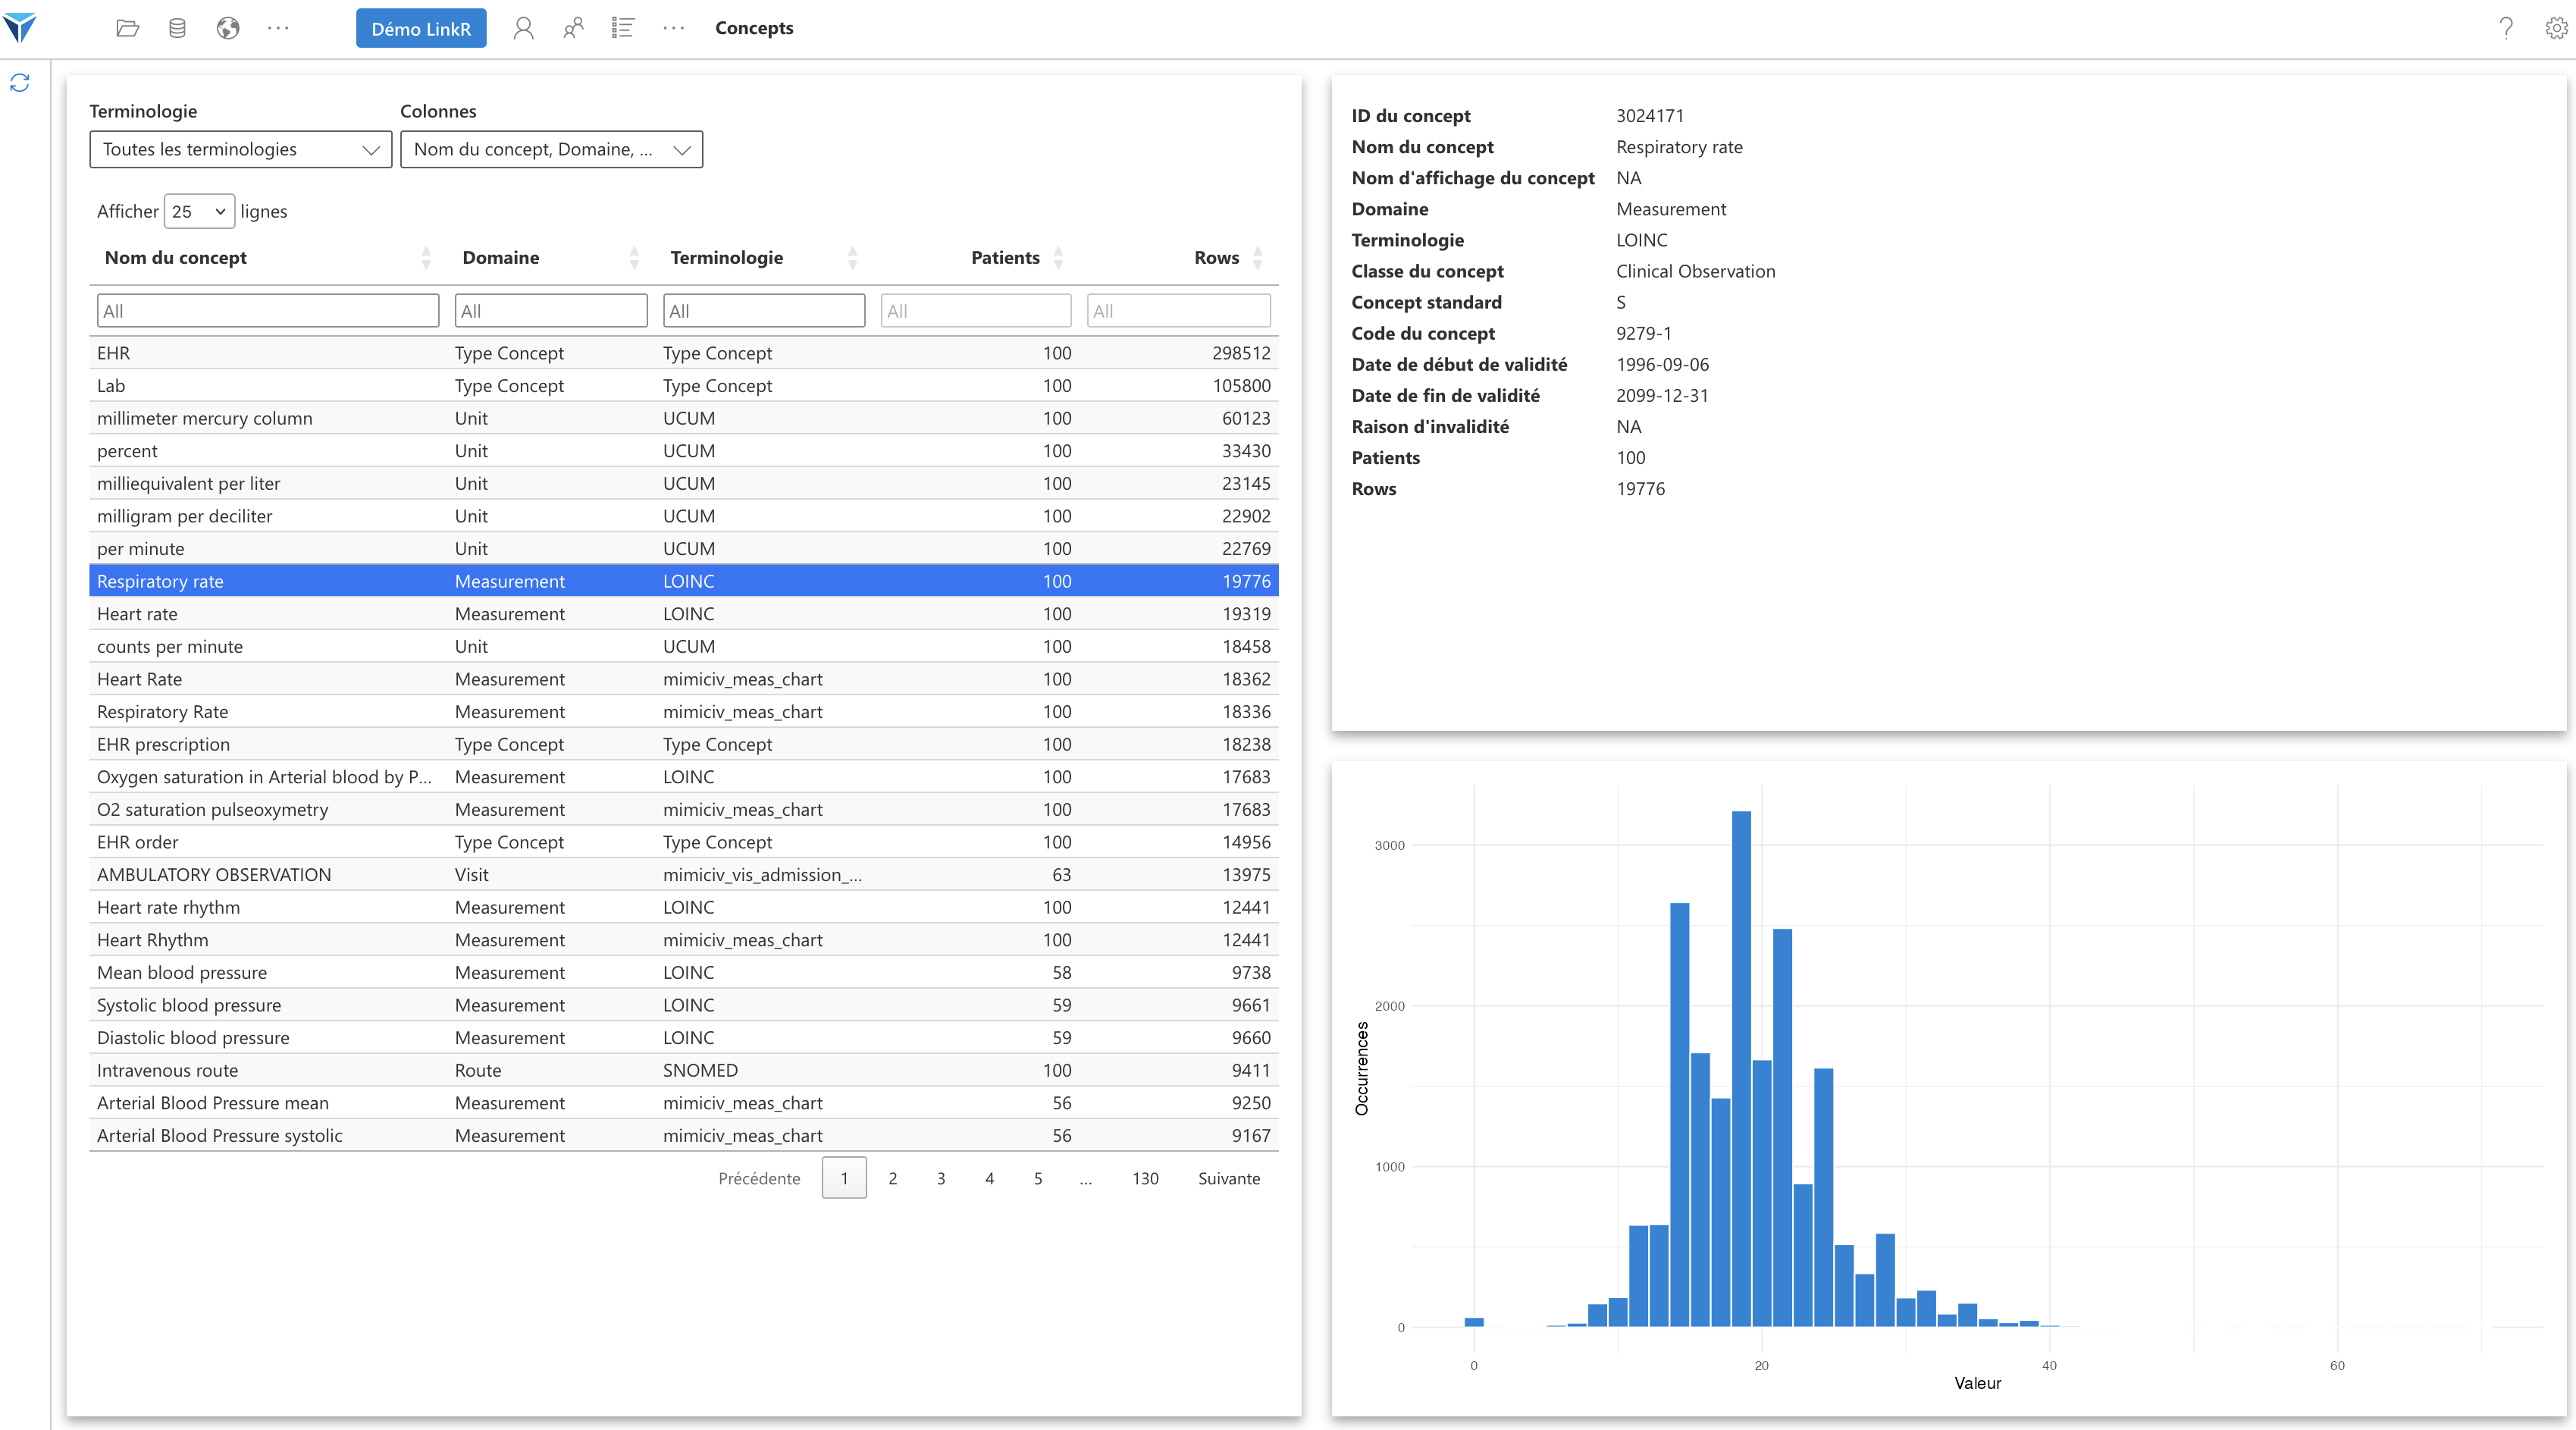Focus the Rows filter field
The image size is (2576, 1430).
1179,310
